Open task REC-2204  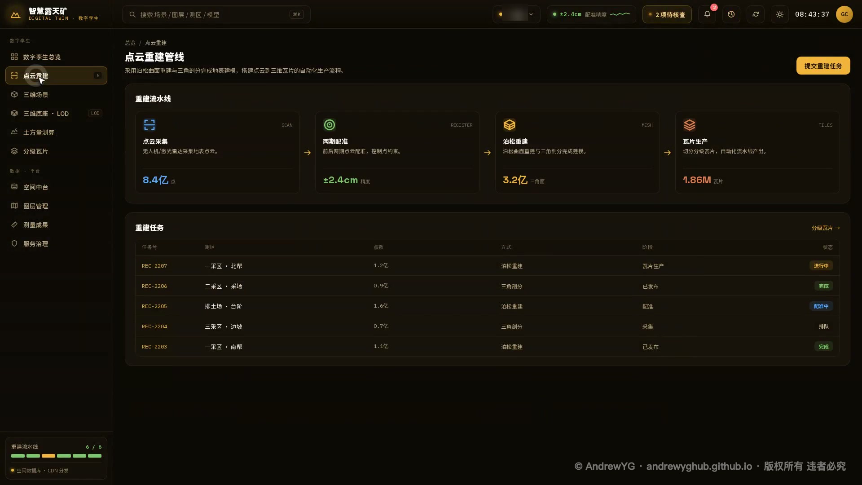pyautogui.click(x=154, y=326)
